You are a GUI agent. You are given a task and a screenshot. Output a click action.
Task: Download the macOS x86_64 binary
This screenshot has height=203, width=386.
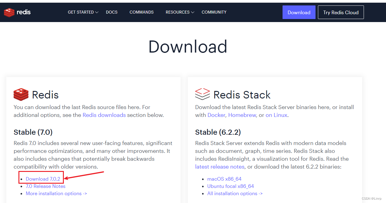pos(224,179)
